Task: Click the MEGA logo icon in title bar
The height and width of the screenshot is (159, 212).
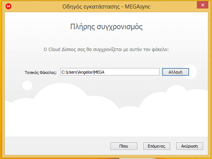Action: coord(8,6)
